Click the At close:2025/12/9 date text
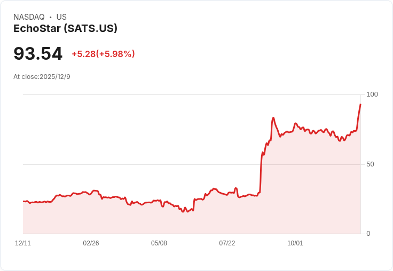393x271 pixels. 42,77
